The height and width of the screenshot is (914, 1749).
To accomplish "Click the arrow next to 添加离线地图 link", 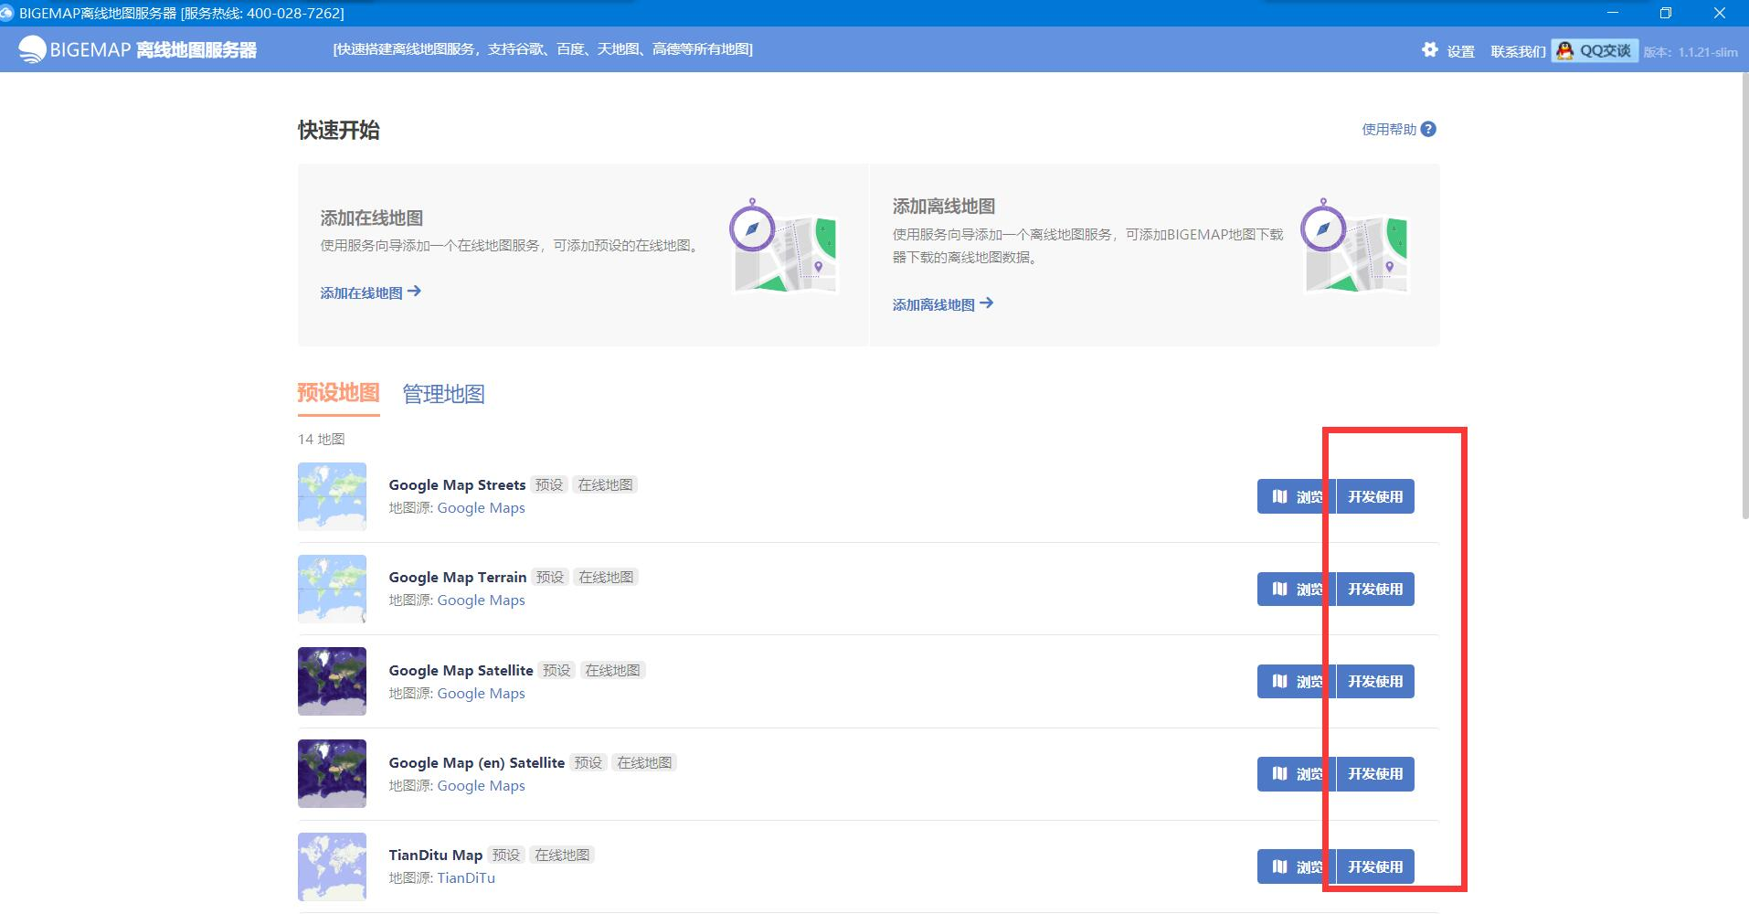I will point(989,303).
